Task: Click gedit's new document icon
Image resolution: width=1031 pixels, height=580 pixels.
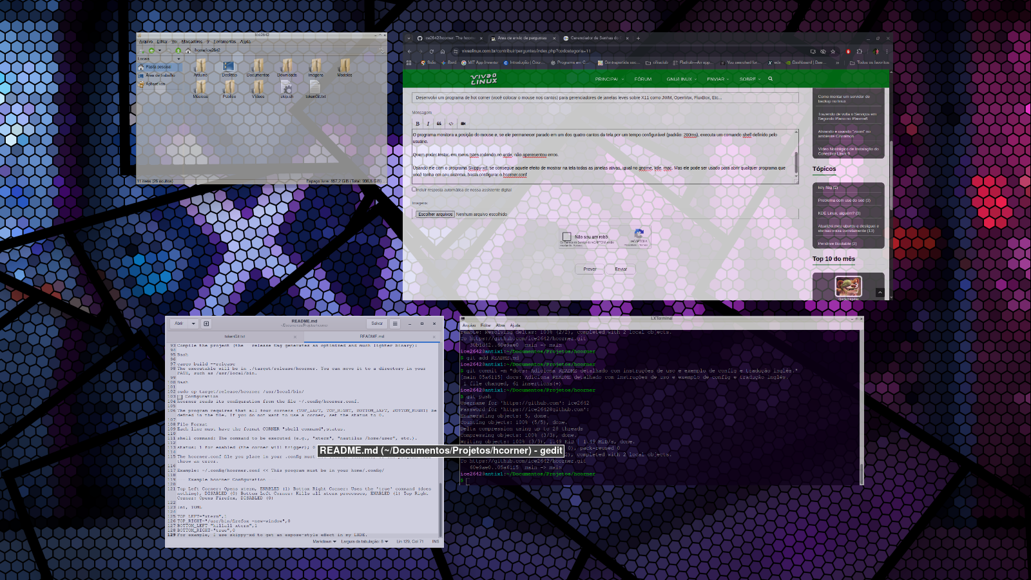Action: (x=206, y=324)
